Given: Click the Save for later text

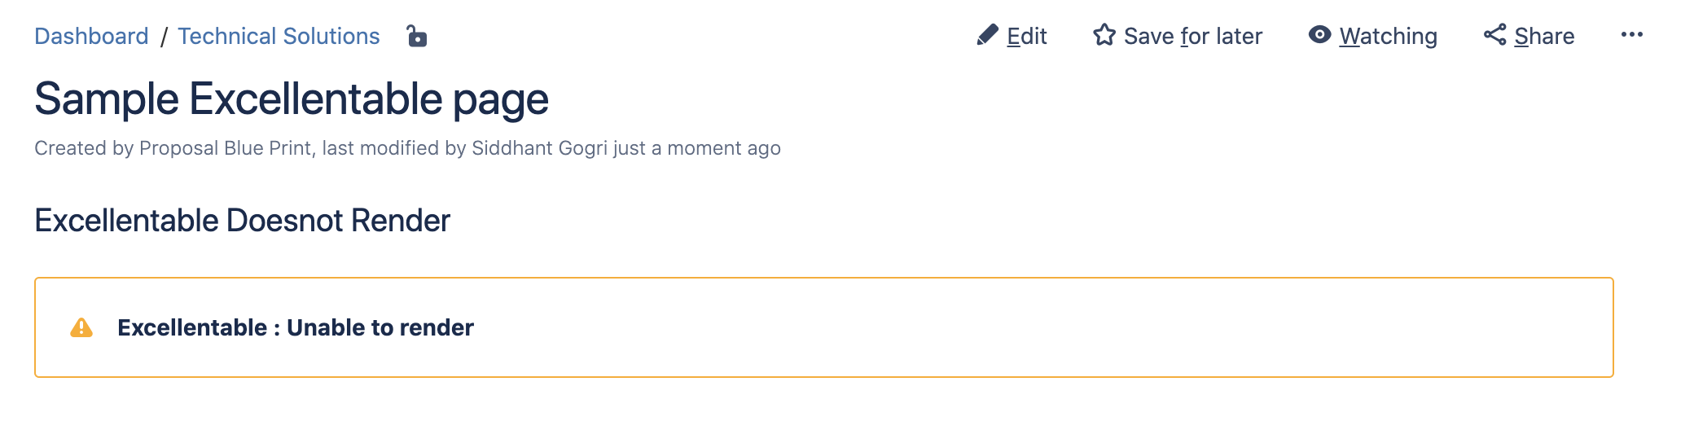Looking at the screenshot, I should [1193, 36].
